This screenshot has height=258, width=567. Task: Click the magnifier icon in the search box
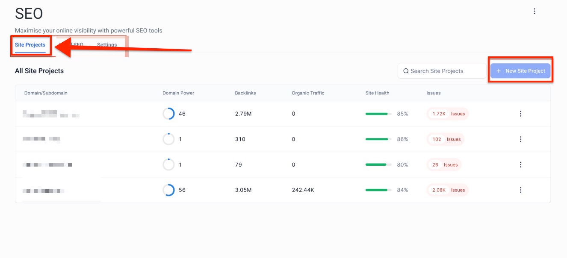click(406, 71)
